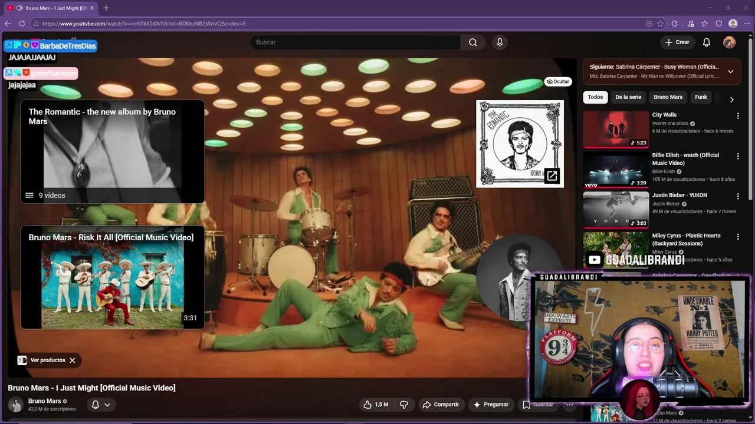Close the Bruno Mars browser tab

tap(92, 8)
